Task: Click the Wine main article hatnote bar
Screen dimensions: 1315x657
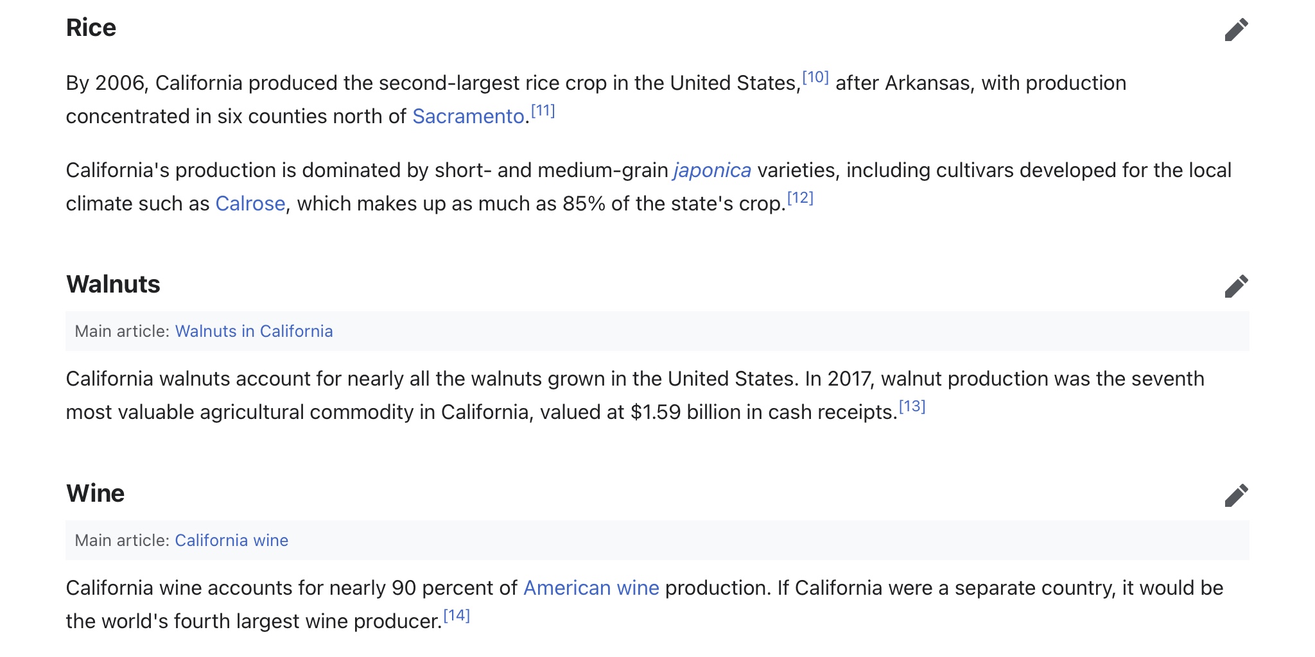Action: (657, 540)
